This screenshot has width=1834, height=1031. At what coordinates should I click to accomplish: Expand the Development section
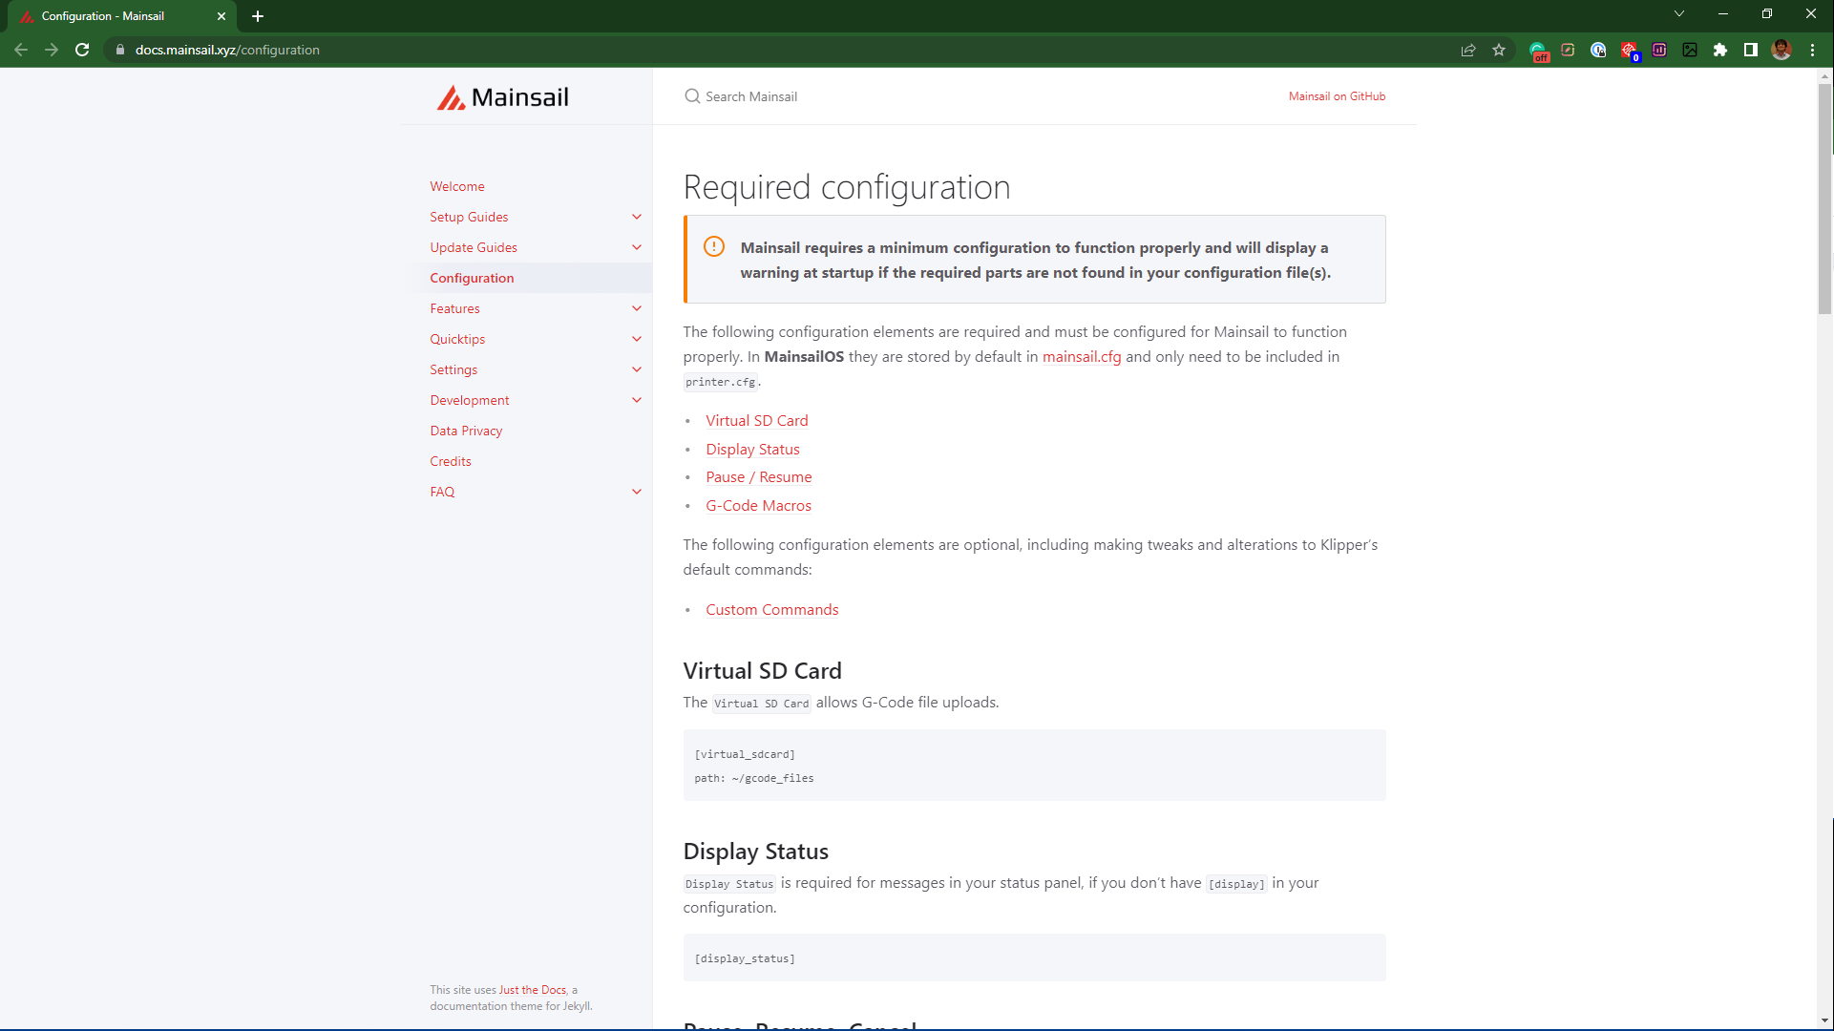[x=637, y=400]
